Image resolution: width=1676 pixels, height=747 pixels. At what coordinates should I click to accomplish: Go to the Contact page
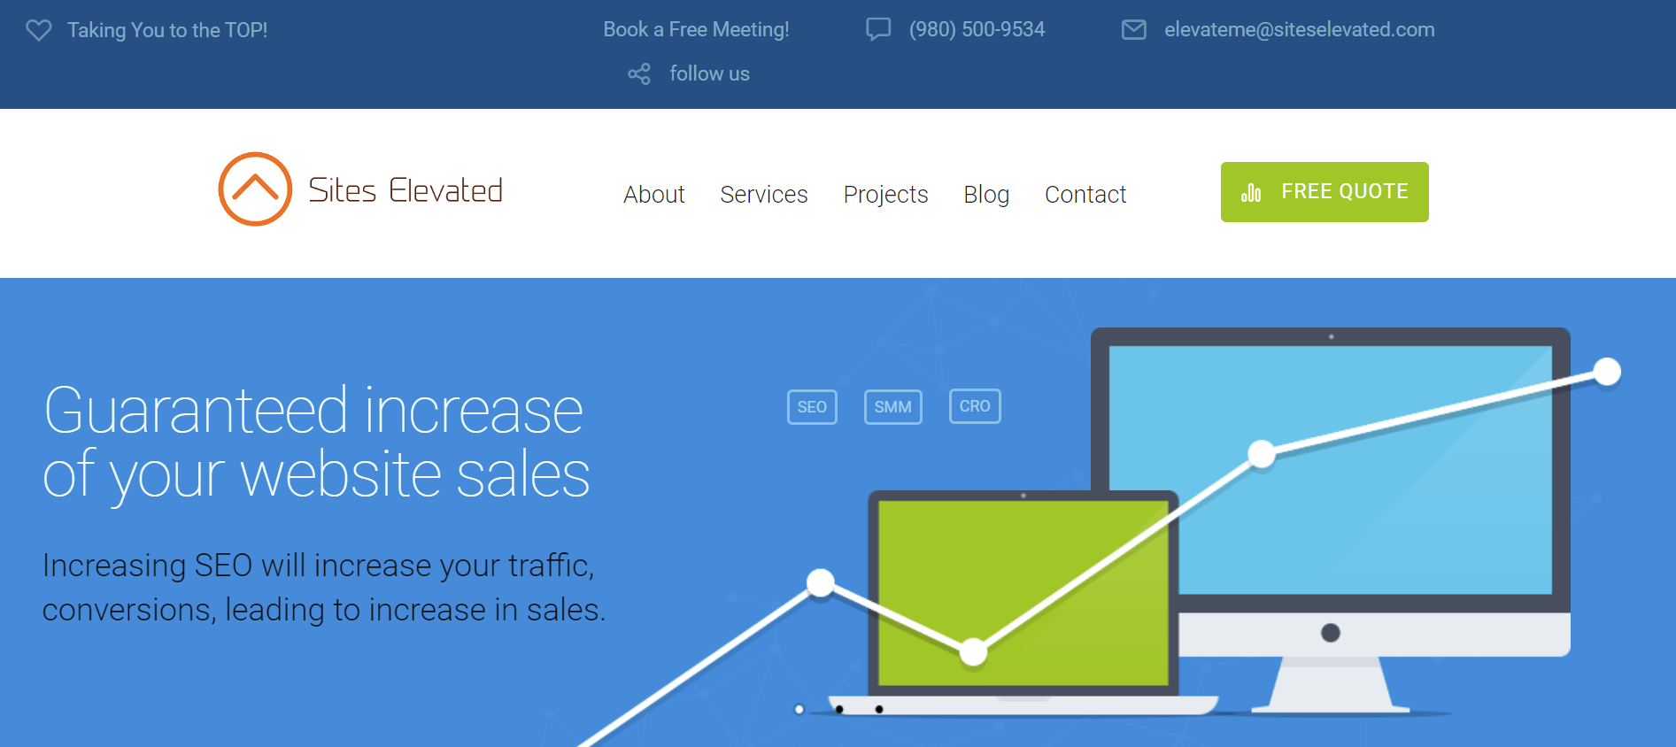pos(1085,194)
